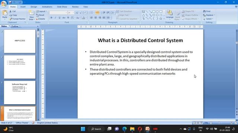238x133 pixels.
Task: Open Microsoft Edge from the taskbar
Action: [125, 129]
